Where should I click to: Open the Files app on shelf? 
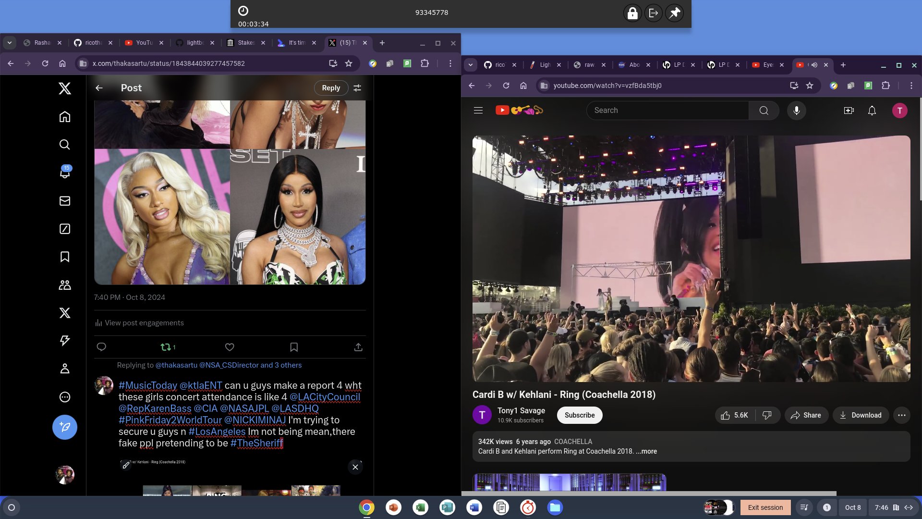coord(555,507)
